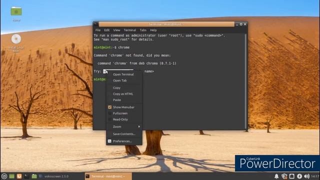Click the terminal icon in the window title bar

click(95, 24)
